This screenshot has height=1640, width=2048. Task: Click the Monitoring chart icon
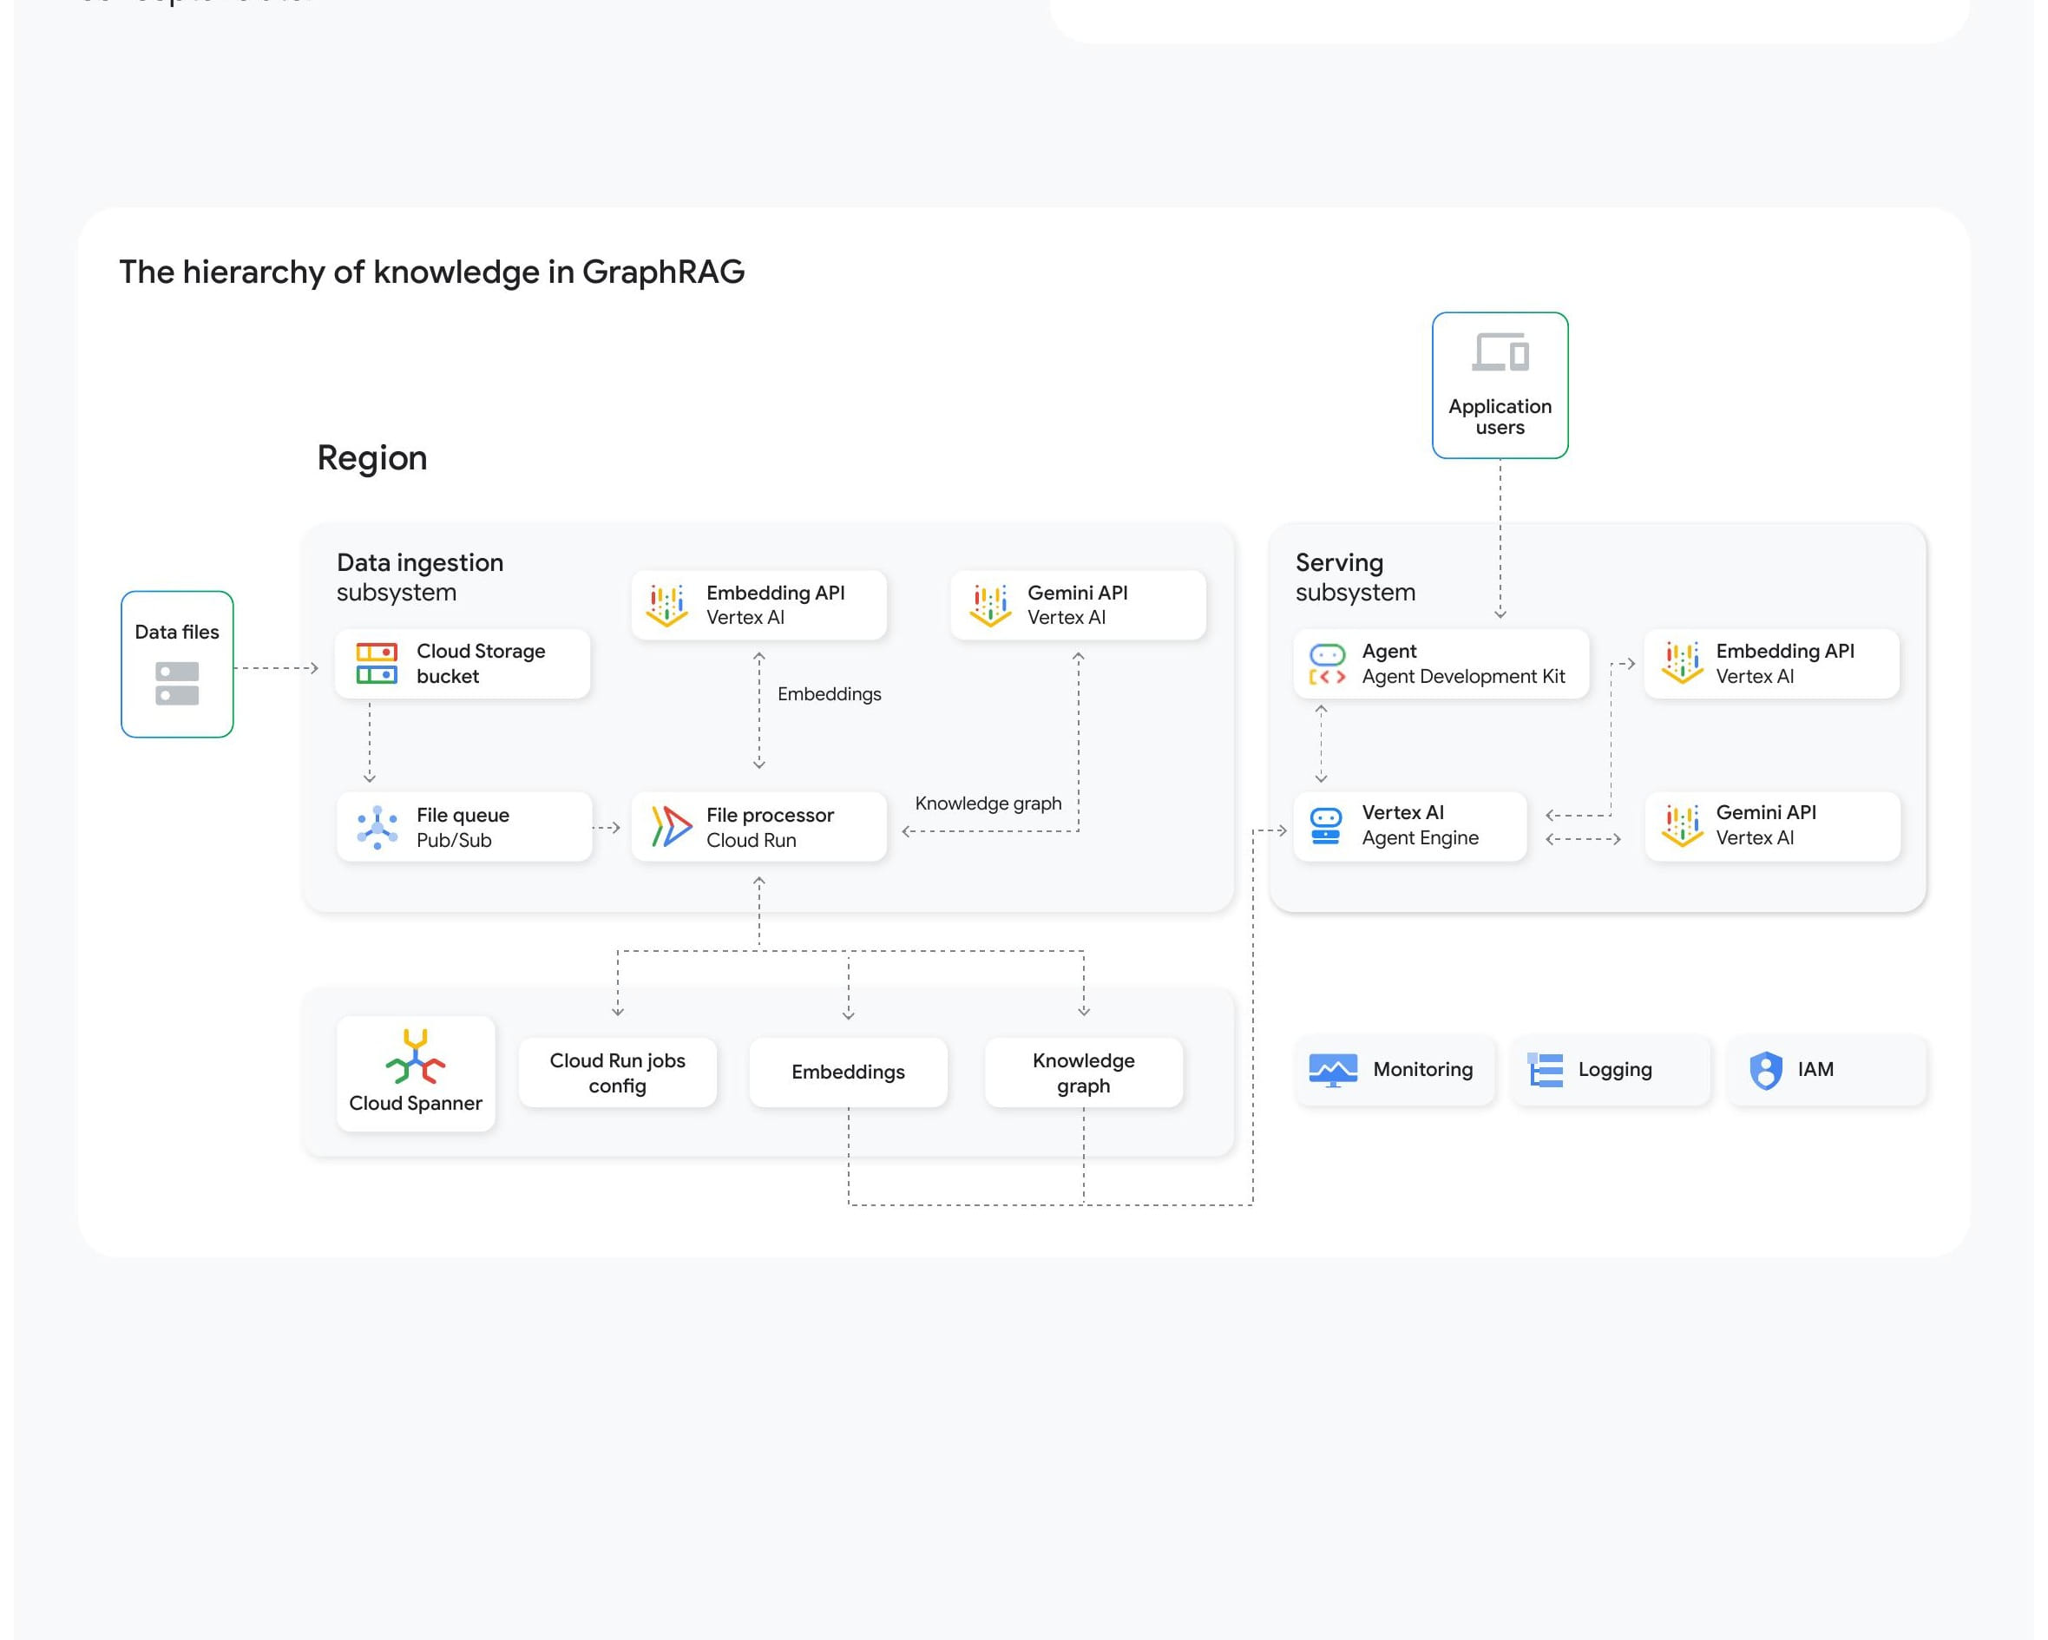pos(1333,1070)
